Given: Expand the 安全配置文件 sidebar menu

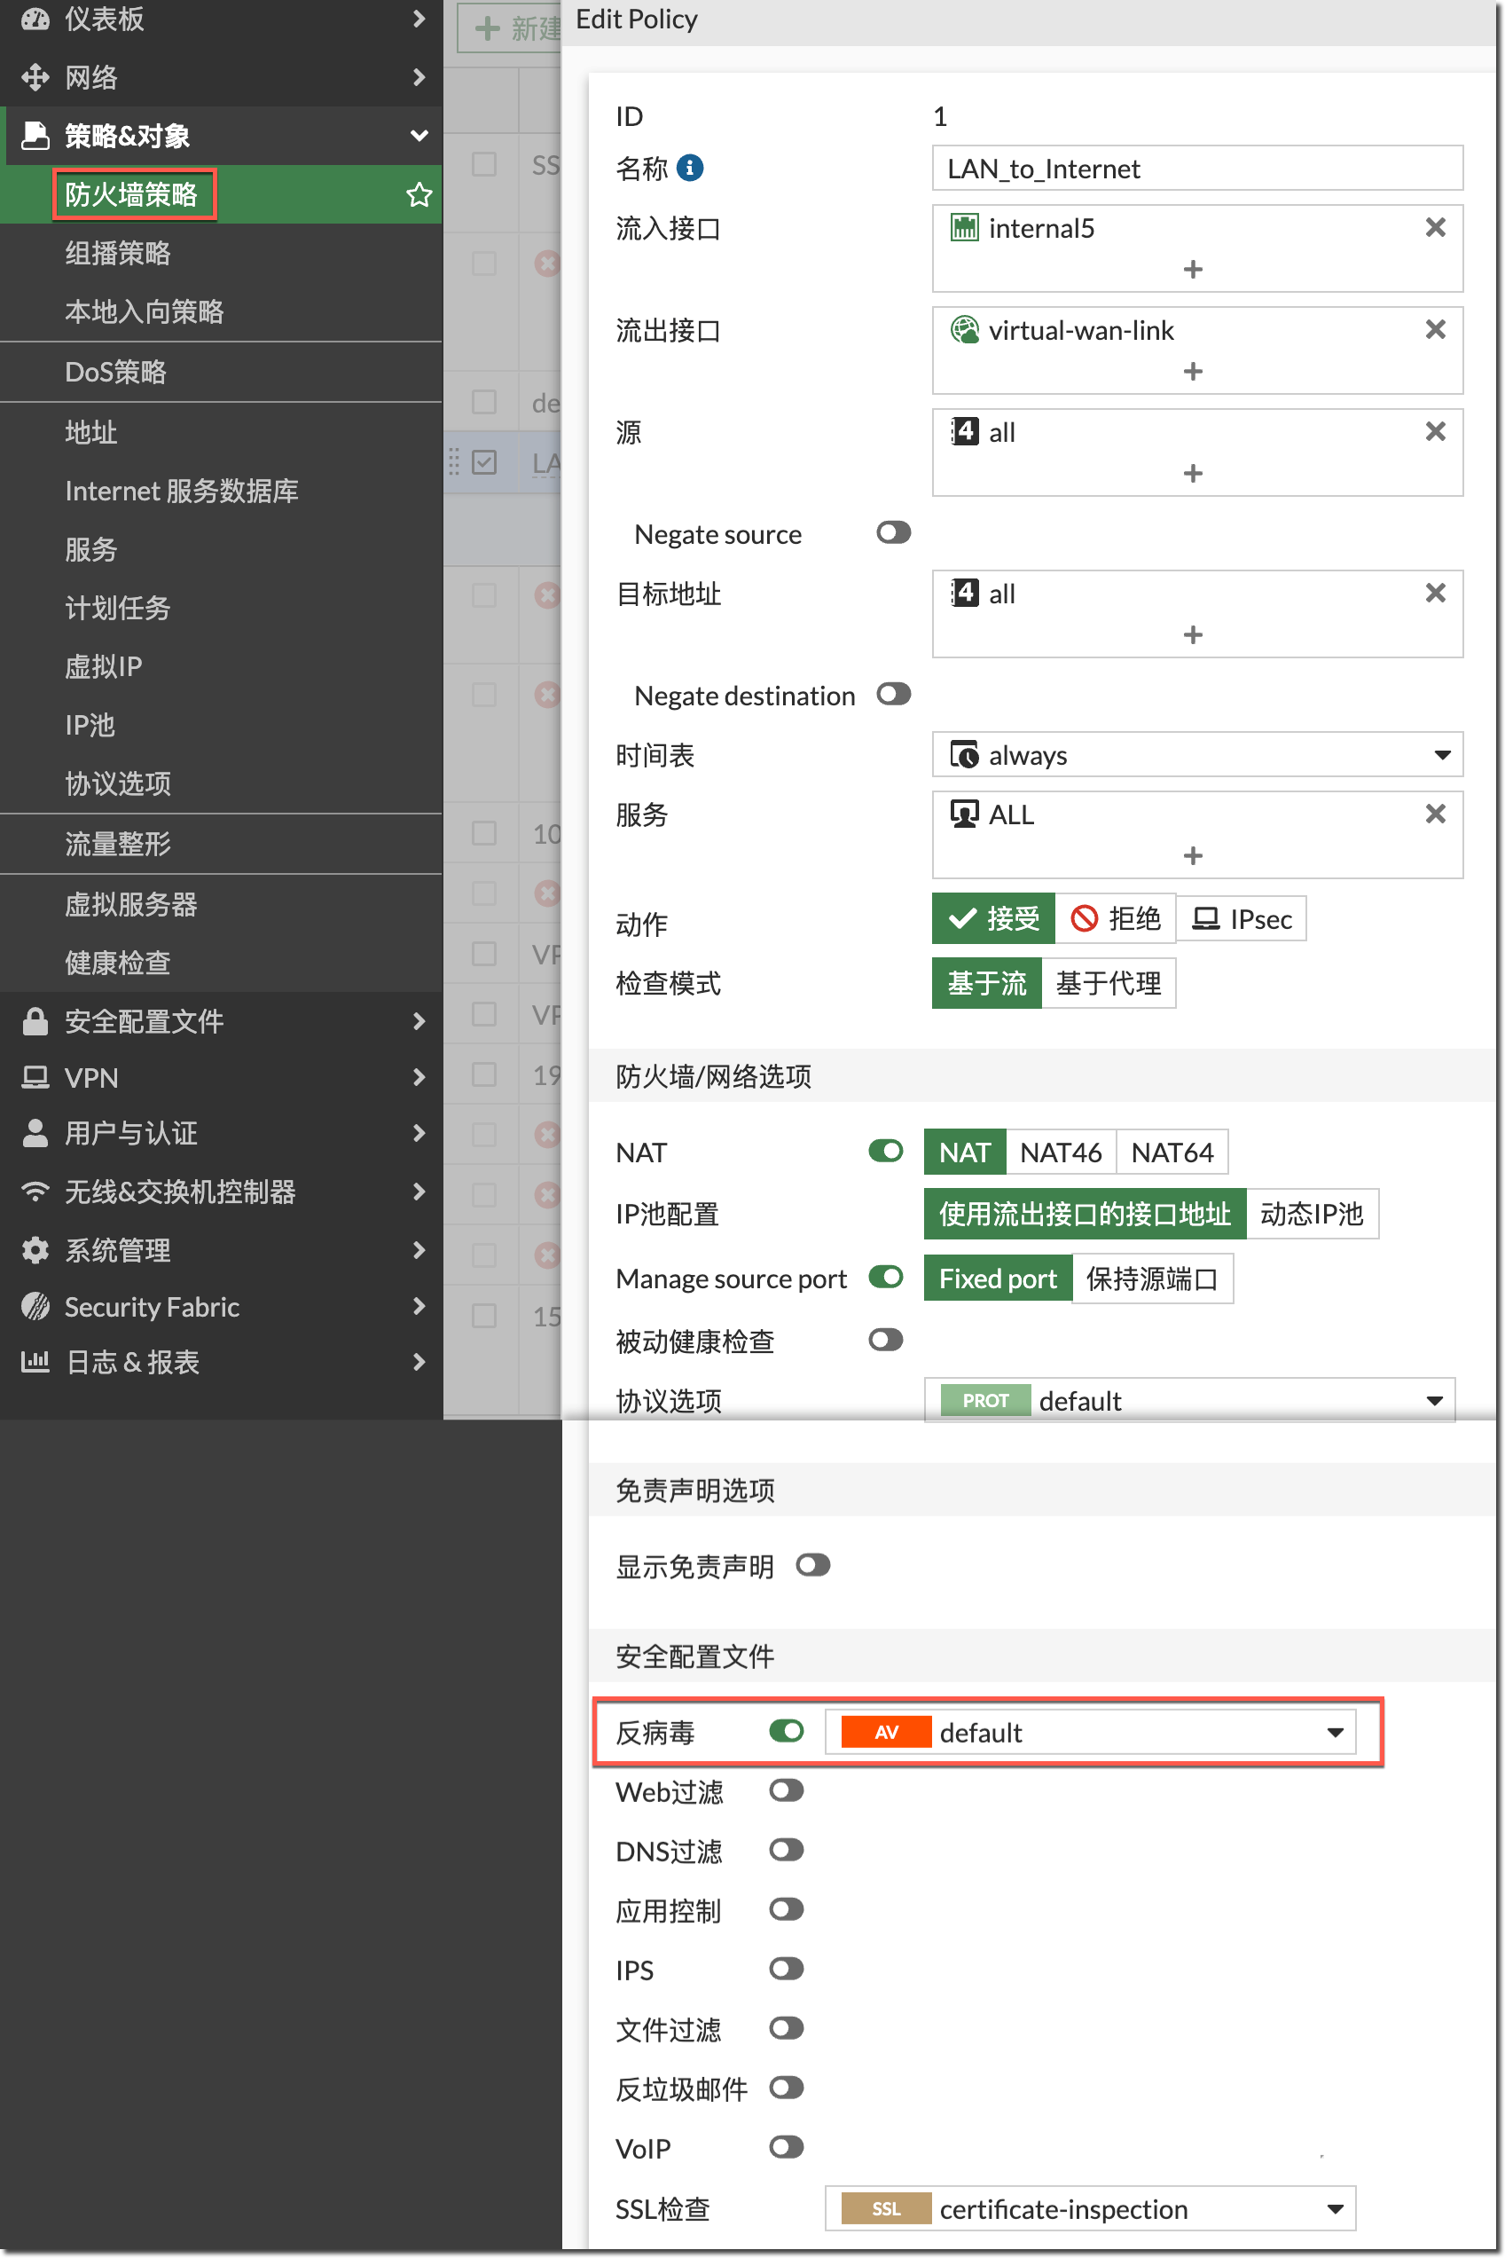Looking at the screenshot, I should pyautogui.click(x=221, y=1020).
